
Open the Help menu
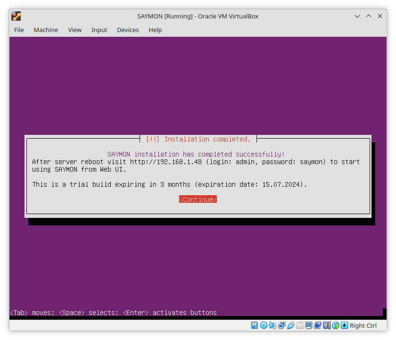(155, 30)
